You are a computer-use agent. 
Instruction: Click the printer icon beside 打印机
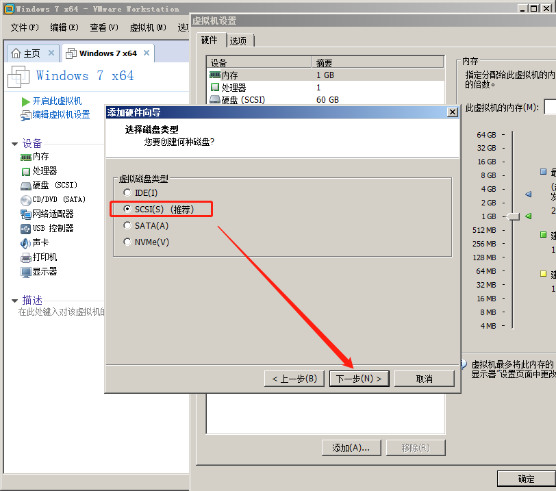[x=26, y=257]
